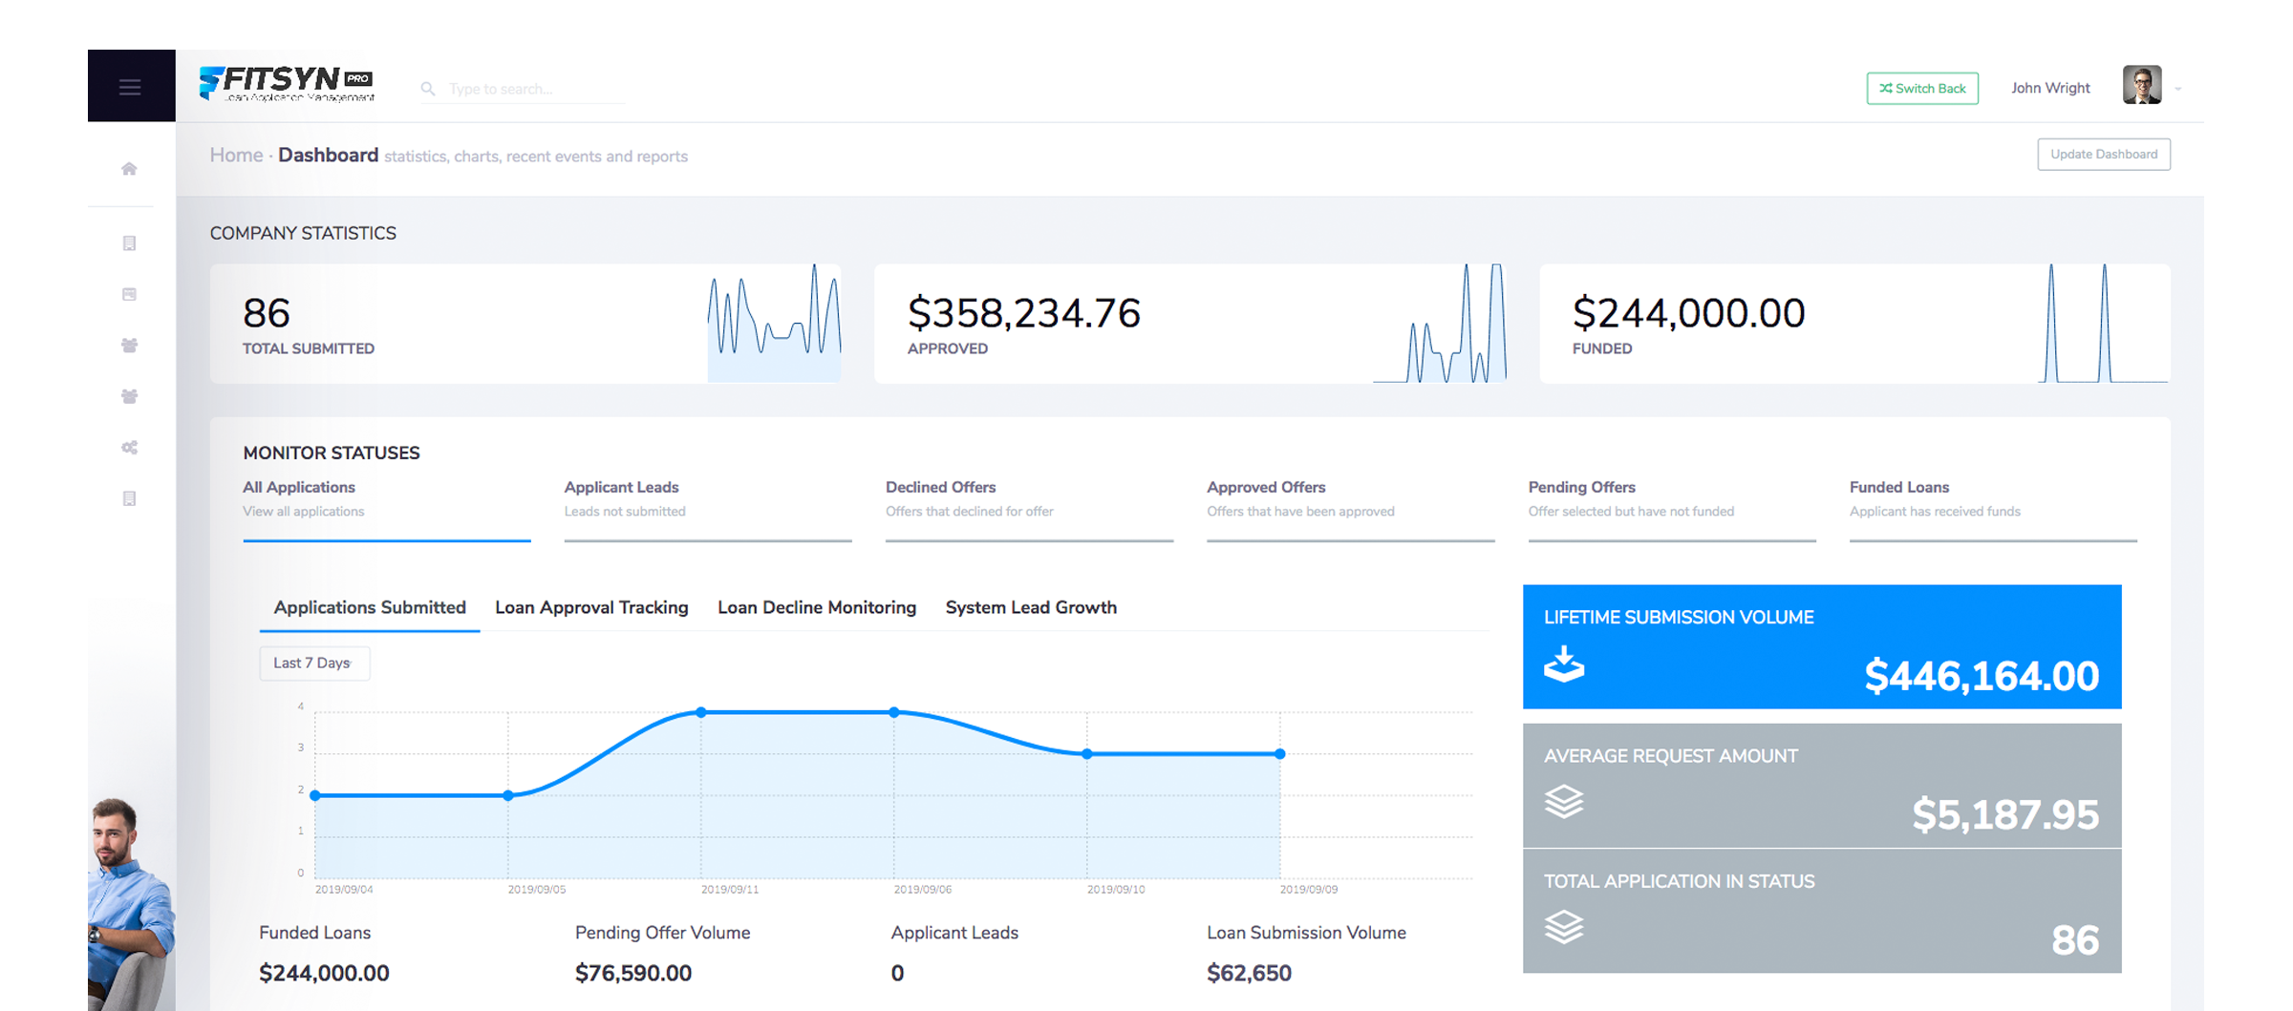This screenshot has width=2293, height=1011.
Task: Switch to the Loan Approval Tracking tab
Action: click(591, 607)
